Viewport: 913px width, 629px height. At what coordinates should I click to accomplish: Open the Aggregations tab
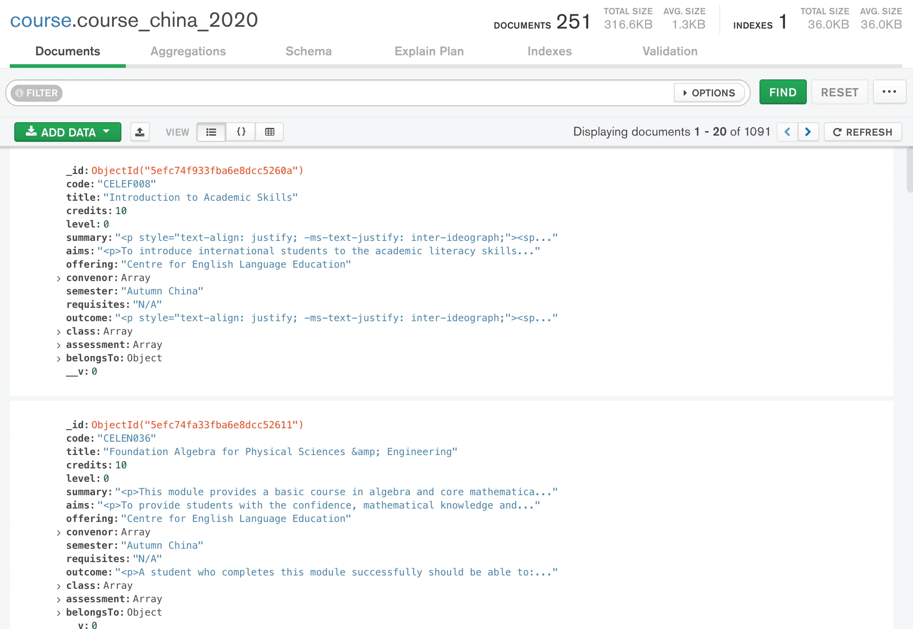tap(188, 51)
